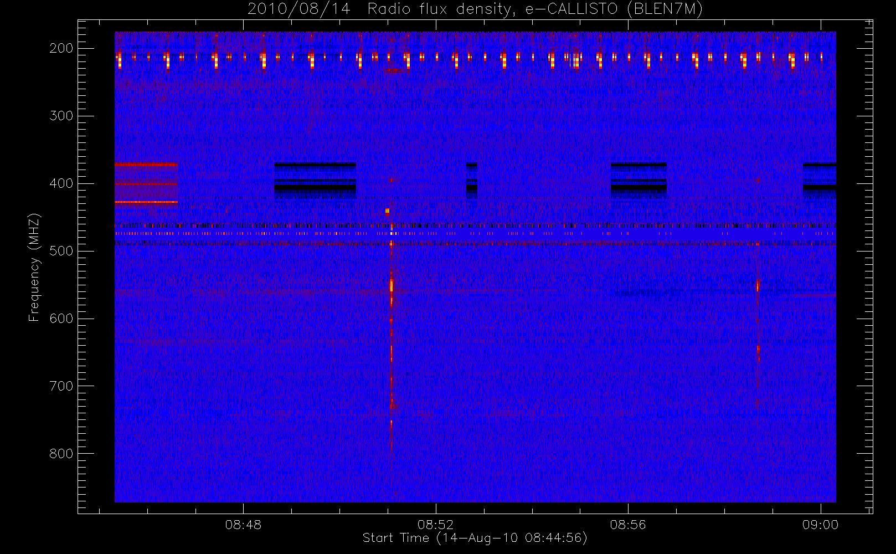Image resolution: width=896 pixels, height=554 pixels.
Task: Click the plot title 'Radio flux density, e-CALLISTO (BLEN7M)'
Action: coord(535,9)
